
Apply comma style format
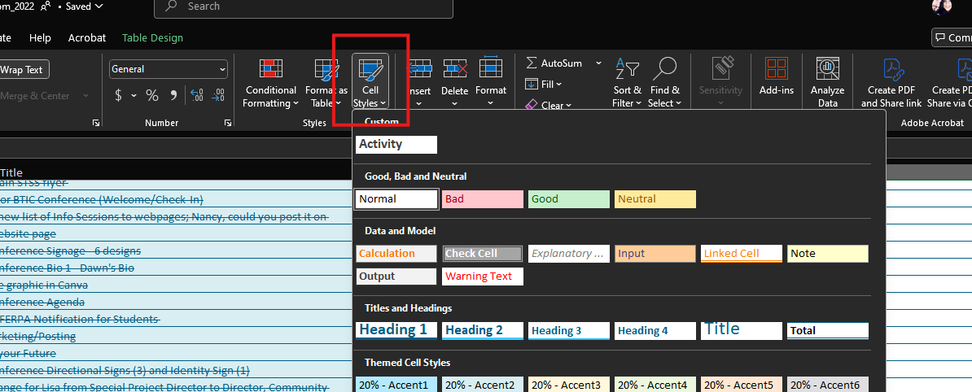point(173,95)
